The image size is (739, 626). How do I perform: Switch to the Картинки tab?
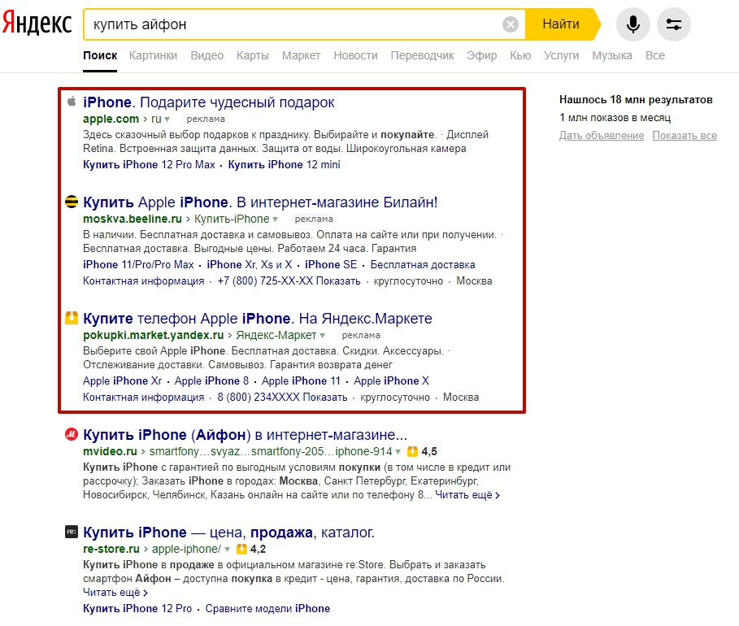click(x=153, y=55)
